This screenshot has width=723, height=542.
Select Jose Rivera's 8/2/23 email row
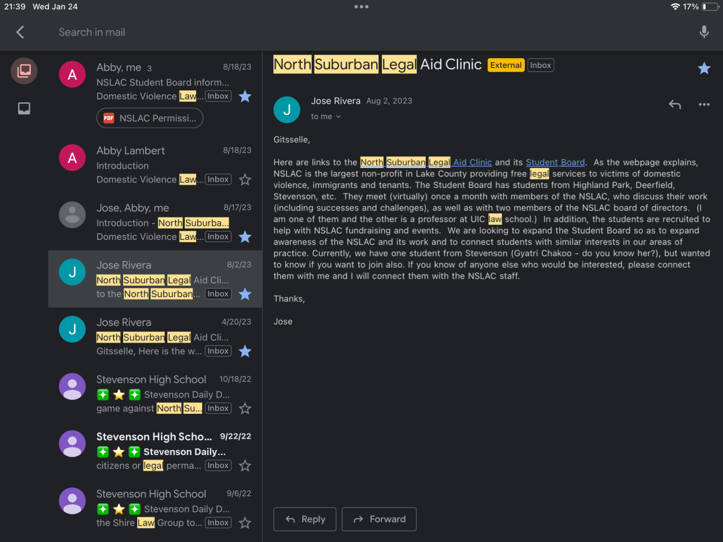coord(155,279)
